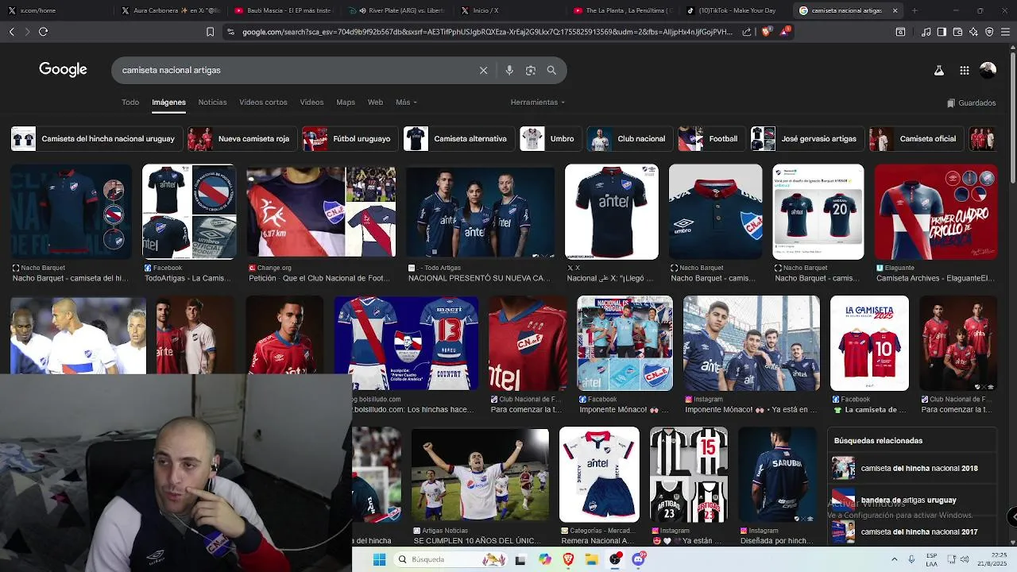Click related search 'camiseta del hincha nacional 2017'
The image size is (1017, 572).
click(x=911, y=531)
